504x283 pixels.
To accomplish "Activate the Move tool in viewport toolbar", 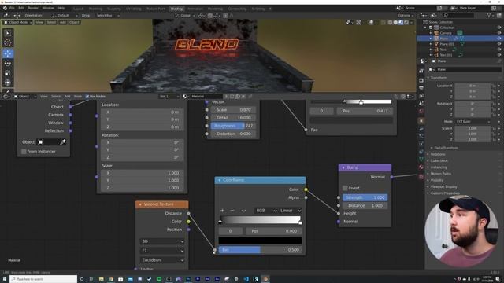I will coord(8,53).
